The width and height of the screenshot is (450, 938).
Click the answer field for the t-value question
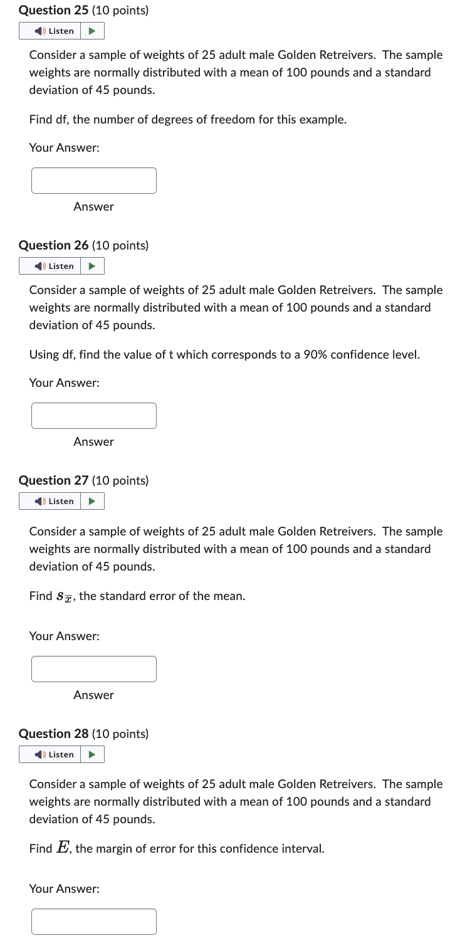(93, 415)
